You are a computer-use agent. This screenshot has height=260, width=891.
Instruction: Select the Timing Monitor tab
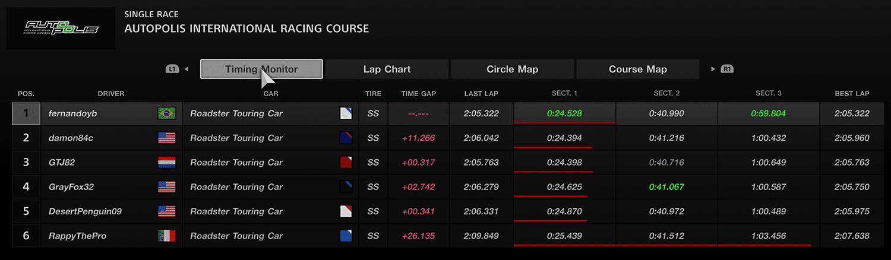(x=261, y=69)
